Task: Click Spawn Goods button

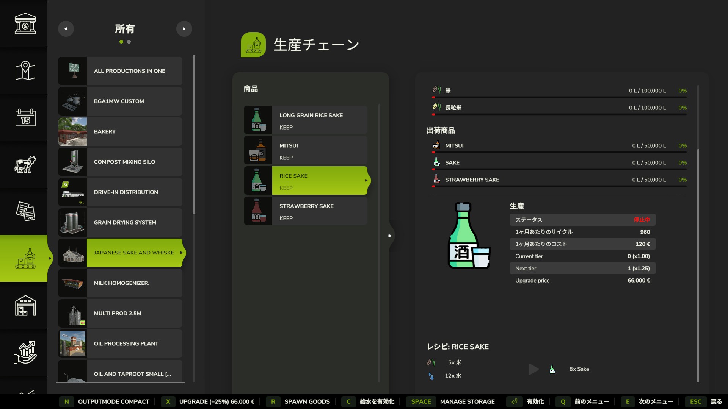Action: [307, 401]
